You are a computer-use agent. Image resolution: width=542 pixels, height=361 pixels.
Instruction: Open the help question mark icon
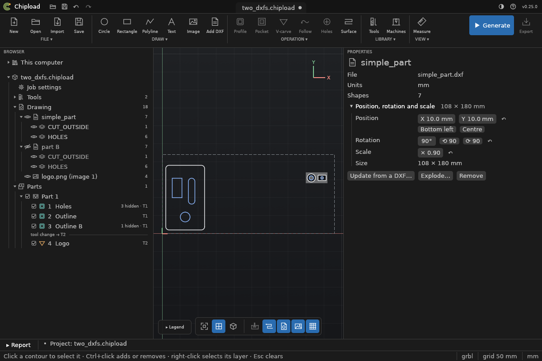513,7
